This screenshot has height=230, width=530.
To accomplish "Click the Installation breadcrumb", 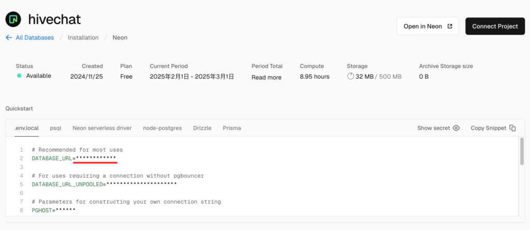I will point(83,38).
